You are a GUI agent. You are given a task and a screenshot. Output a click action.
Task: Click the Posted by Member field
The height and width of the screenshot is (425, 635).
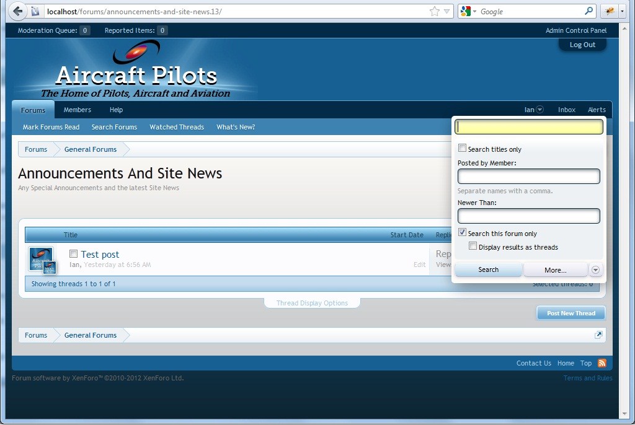[x=529, y=177]
